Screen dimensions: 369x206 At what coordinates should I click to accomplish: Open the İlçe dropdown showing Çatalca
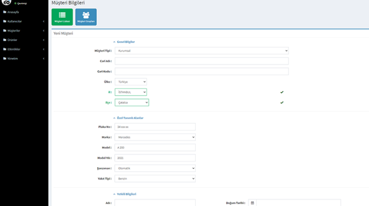131,103
